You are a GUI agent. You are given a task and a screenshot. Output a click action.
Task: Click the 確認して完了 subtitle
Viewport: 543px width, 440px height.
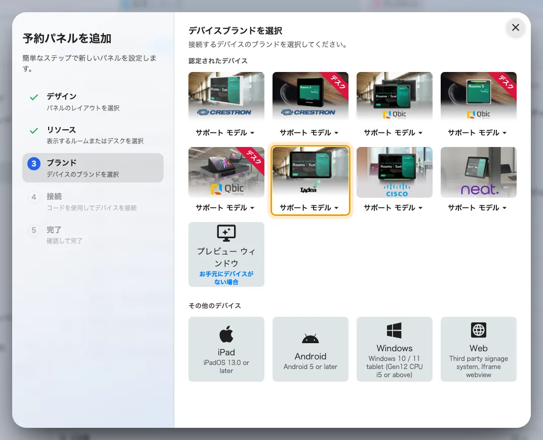64,241
